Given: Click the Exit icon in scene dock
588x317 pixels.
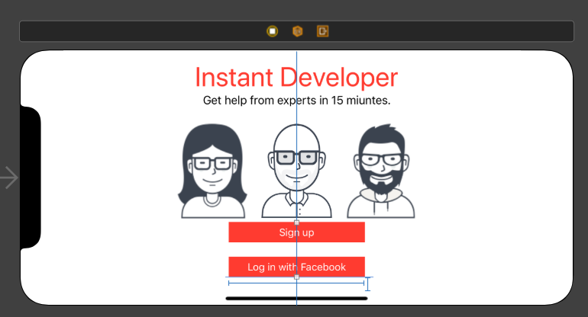Looking at the screenshot, I should point(323,31).
